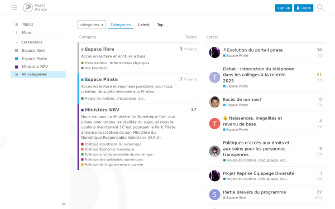Open the categories dropdown filter
This screenshot has width=335, height=209.
tap(92, 25)
